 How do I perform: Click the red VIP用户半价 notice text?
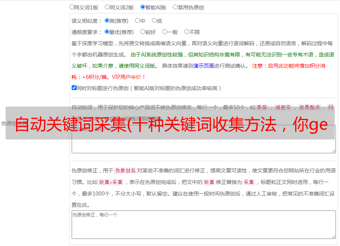coord(128,77)
